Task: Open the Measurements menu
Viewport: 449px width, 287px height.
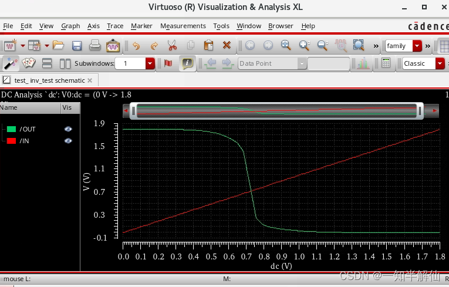Action: point(183,26)
